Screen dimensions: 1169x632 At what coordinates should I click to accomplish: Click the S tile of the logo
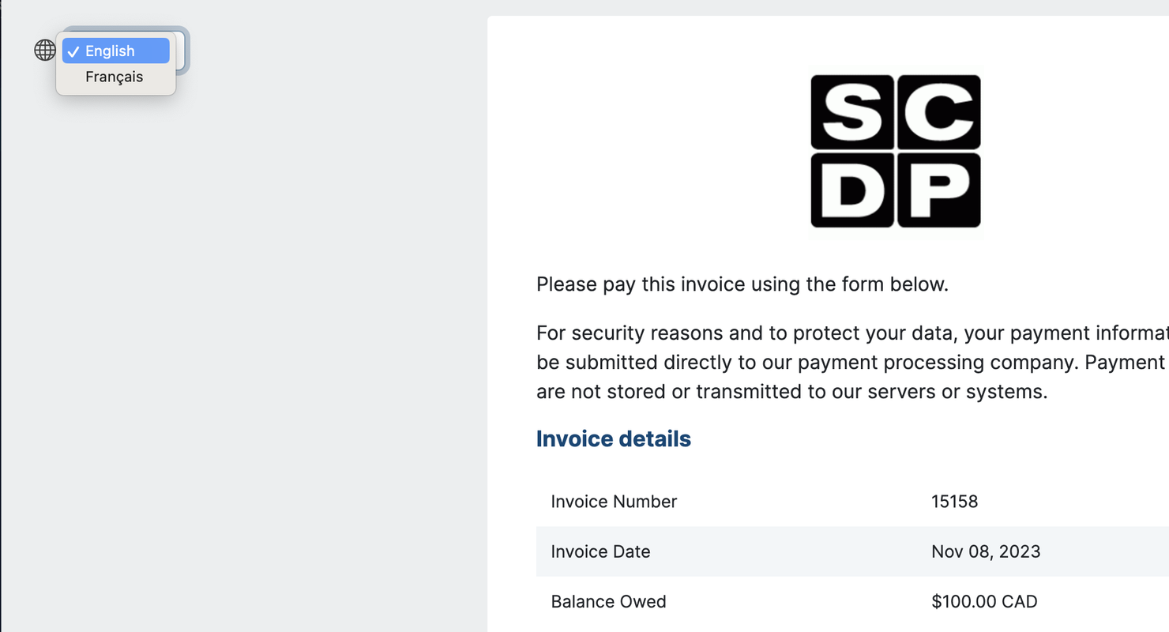[x=852, y=112]
